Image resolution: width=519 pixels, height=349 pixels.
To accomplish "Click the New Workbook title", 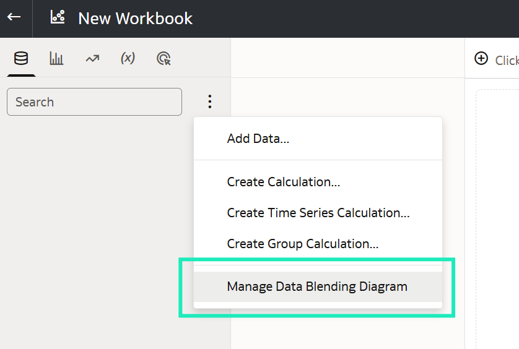I will click(136, 18).
